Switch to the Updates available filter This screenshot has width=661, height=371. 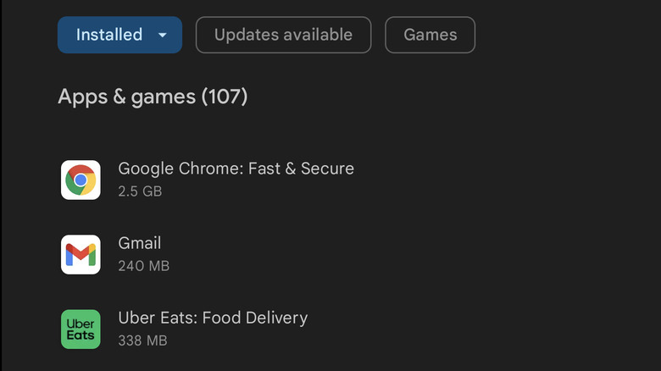click(x=283, y=35)
